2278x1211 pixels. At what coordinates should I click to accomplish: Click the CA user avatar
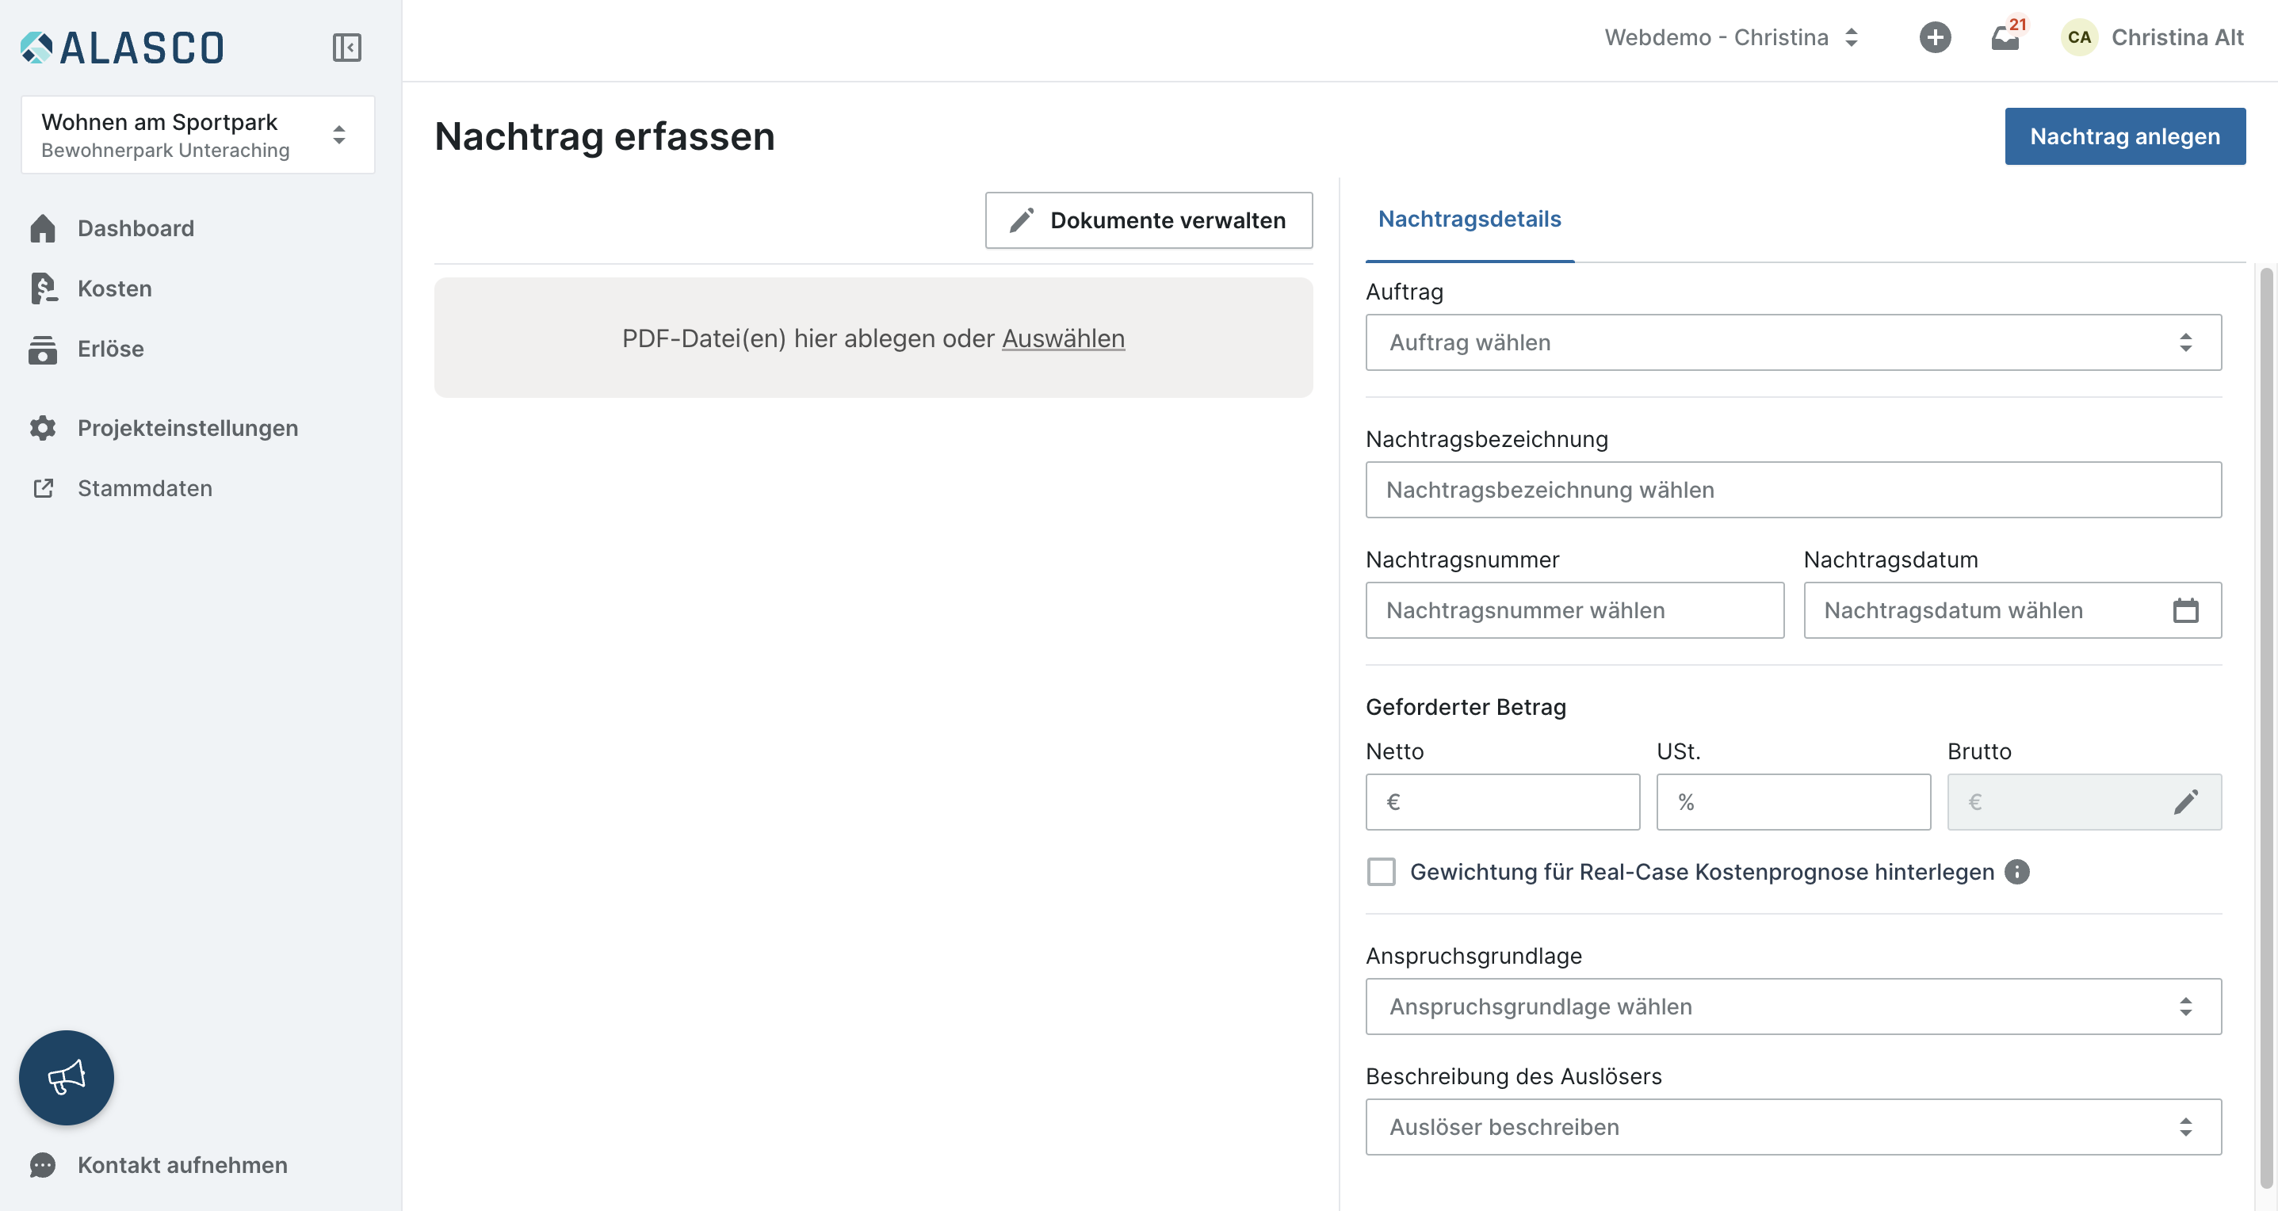coord(2079,37)
